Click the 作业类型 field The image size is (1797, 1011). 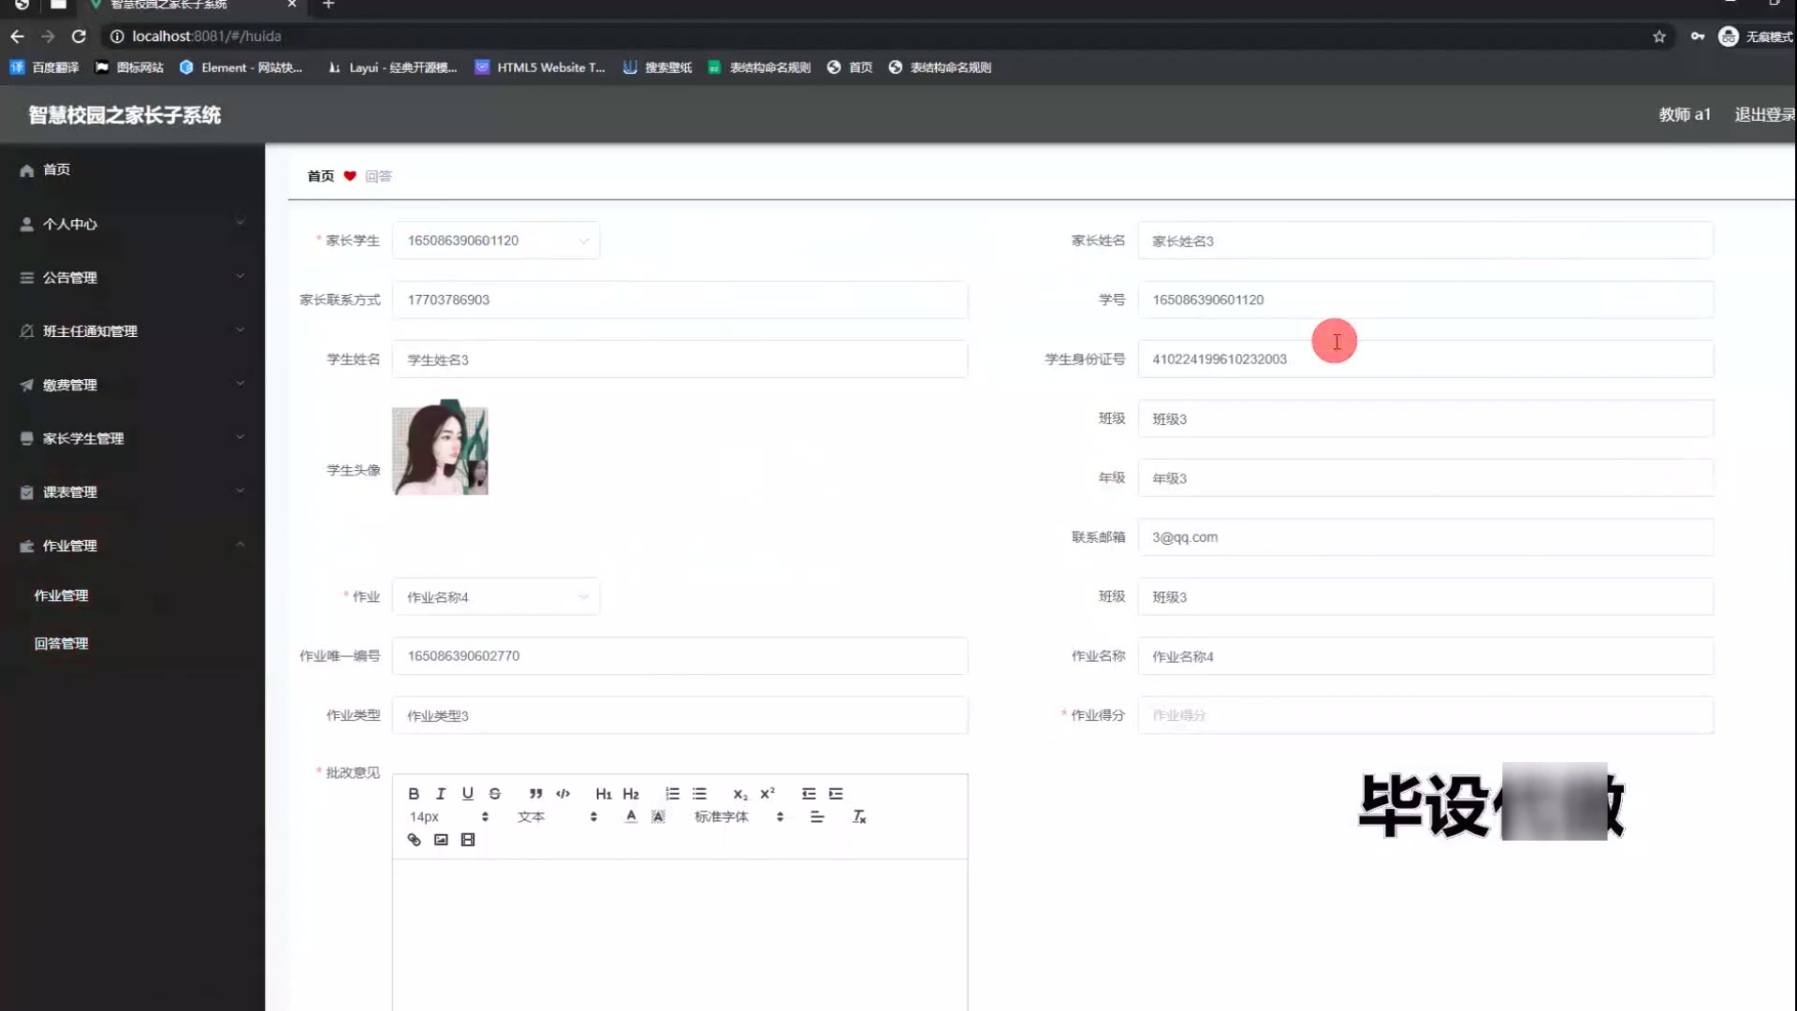pyautogui.click(x=680, y=715)
